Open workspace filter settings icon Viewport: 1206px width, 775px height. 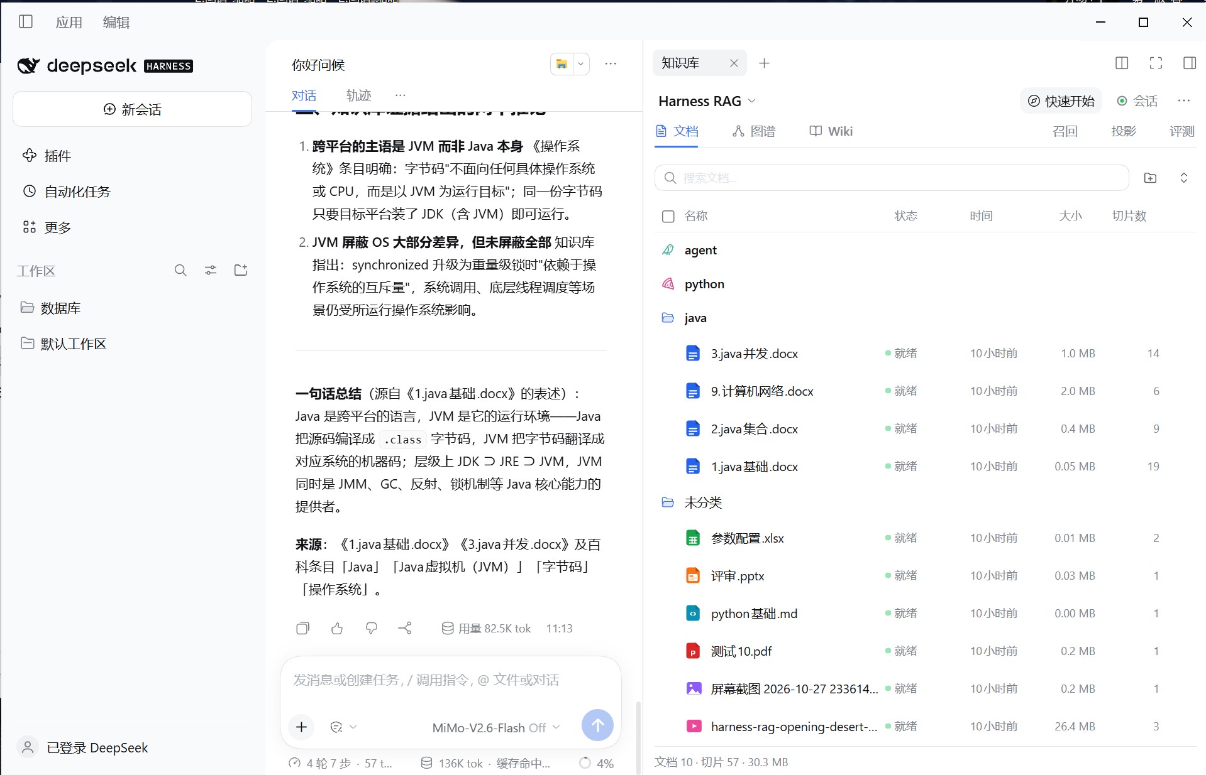pos(211,271)
